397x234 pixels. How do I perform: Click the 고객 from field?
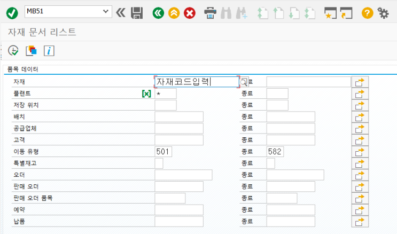[179, 140]
